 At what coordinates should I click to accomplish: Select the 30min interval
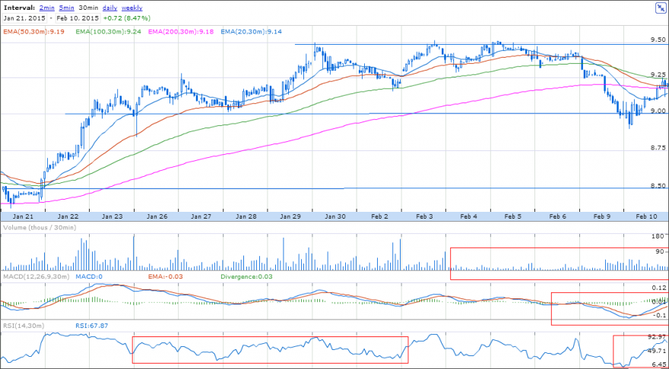click(88, 8)
